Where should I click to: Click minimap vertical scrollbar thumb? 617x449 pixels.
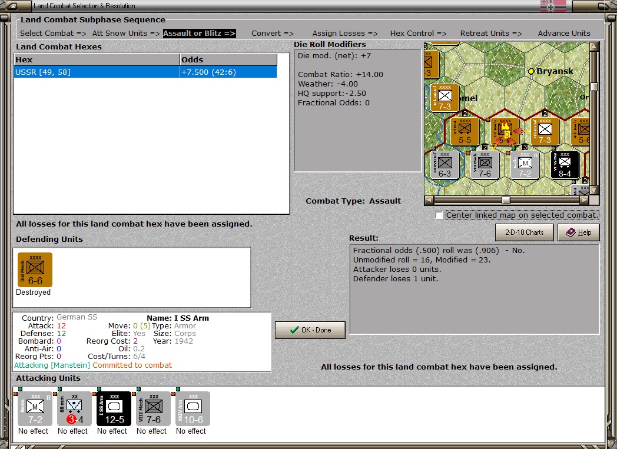tap(594, 87)
